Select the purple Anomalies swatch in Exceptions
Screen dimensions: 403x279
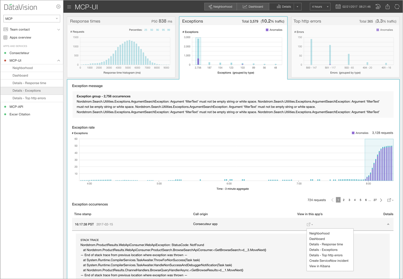[x=267, y=30]
